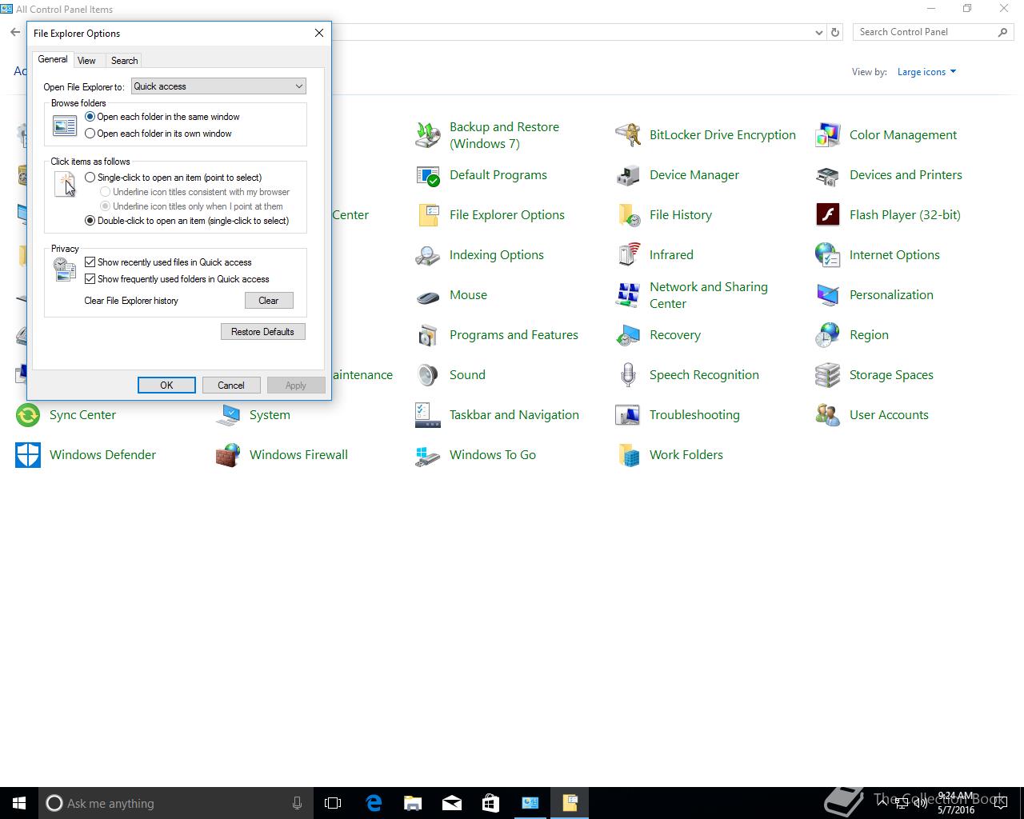Click the Restore Defaults button

pyautogui.click(x=262, y=332)
